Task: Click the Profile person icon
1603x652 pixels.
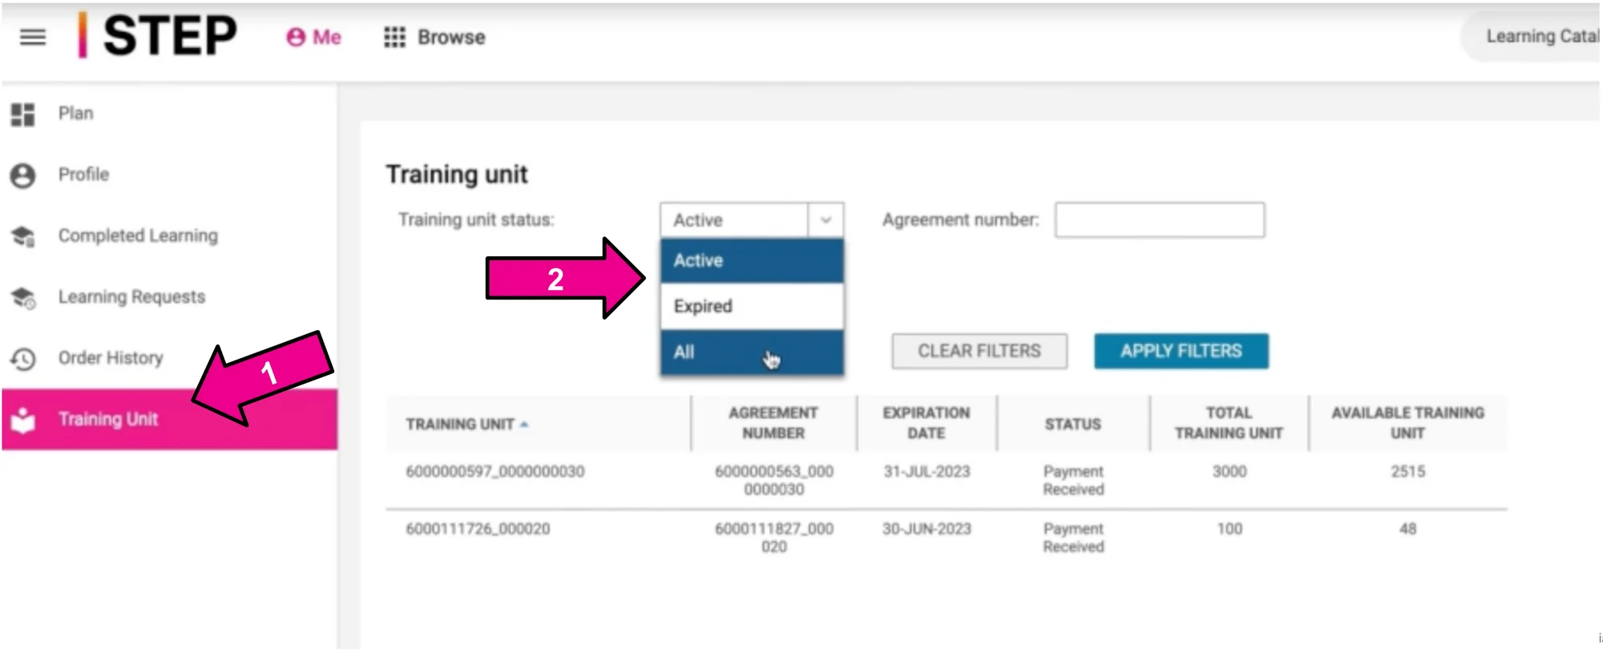Action: [23, 175]
